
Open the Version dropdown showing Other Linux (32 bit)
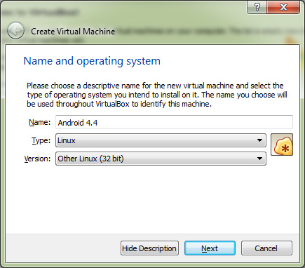(x=161, y=159)
